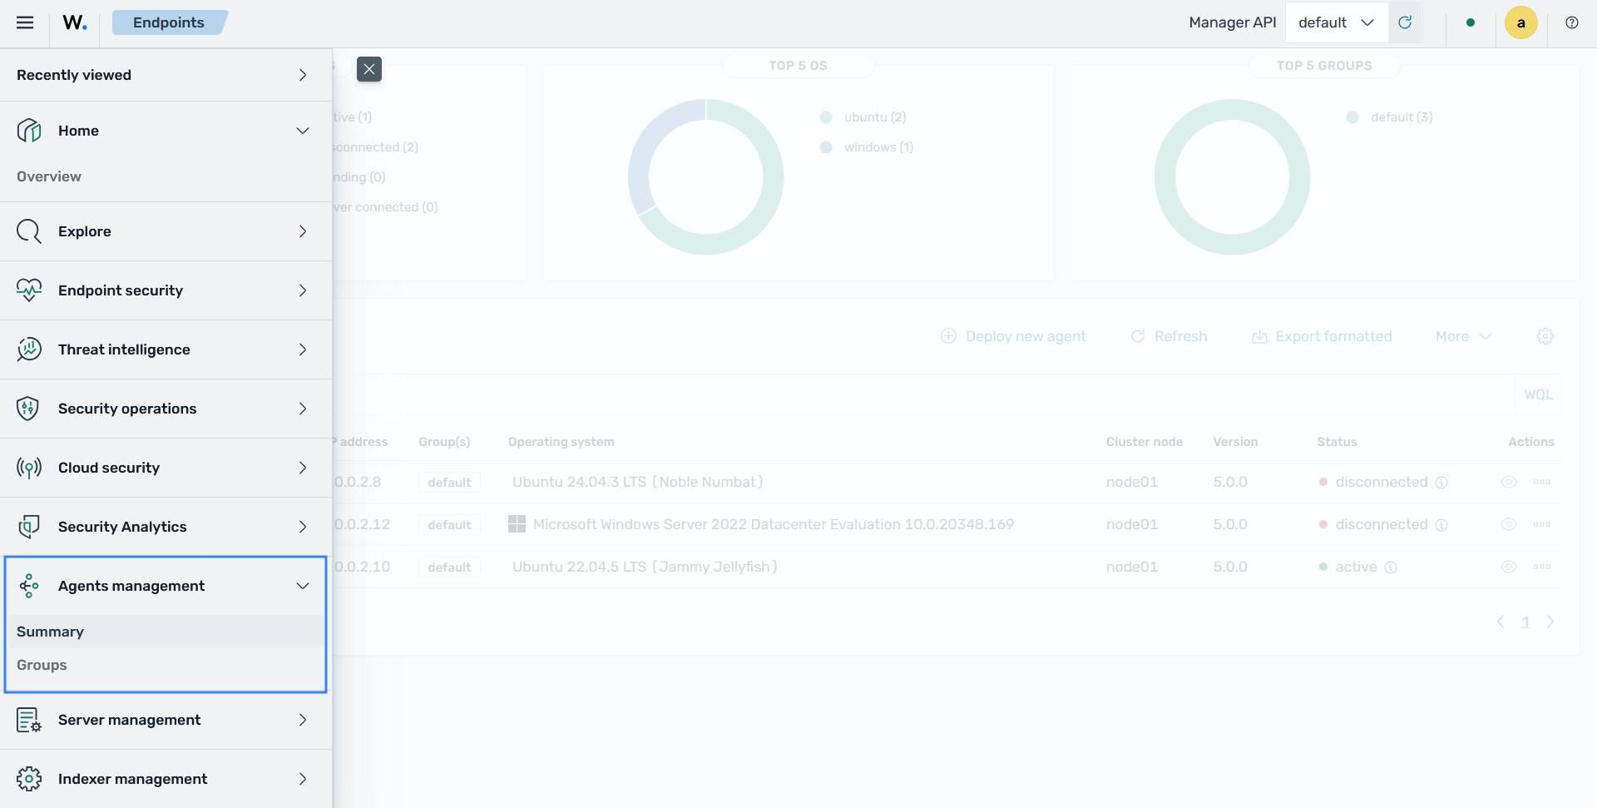Click the Wazuh W. logo
1597x808 pixels.
coord(75,22)
